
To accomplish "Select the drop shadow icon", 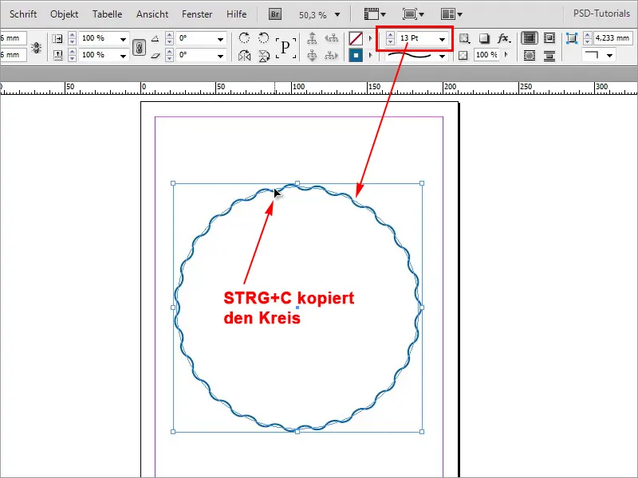I will [x=482, y=38].
